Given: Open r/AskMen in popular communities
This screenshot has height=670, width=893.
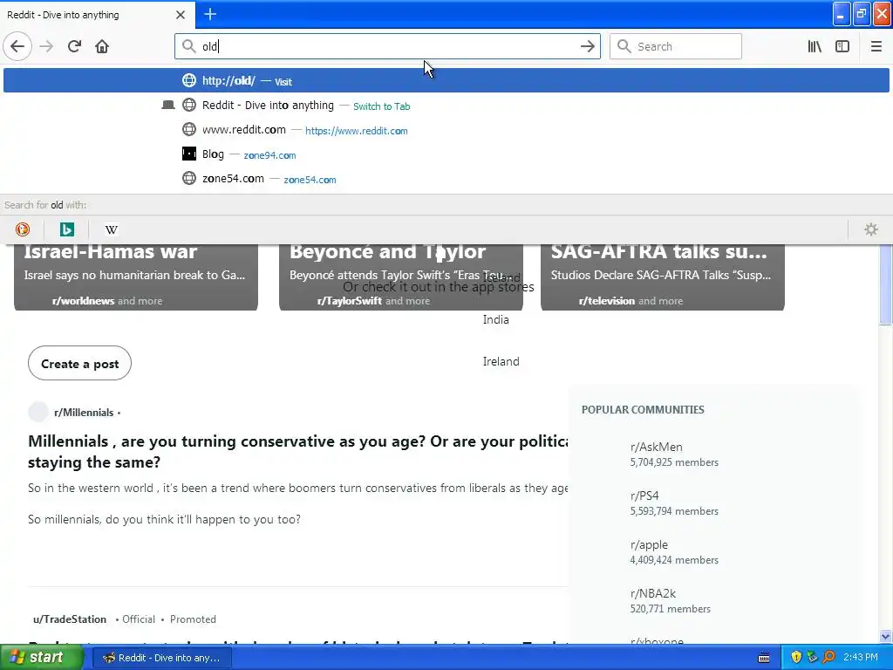Looking at the screenshot, I should point(656,448).
